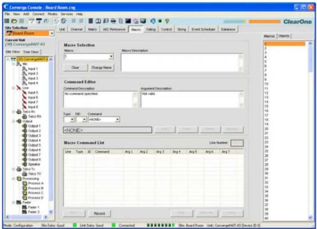The image size is (317, 229).
Task: Click the monitor icon left of blue tag
Action: (x=143, y=21)
